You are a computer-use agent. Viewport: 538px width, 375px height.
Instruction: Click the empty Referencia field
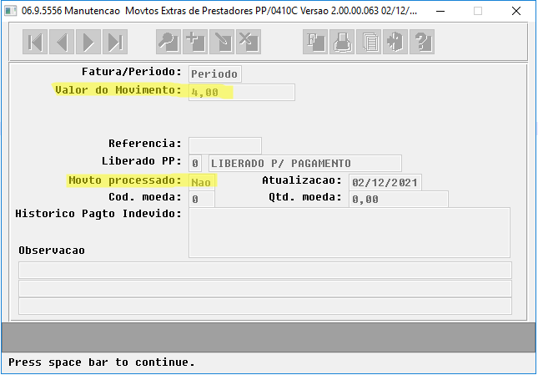tap(225, 145)
